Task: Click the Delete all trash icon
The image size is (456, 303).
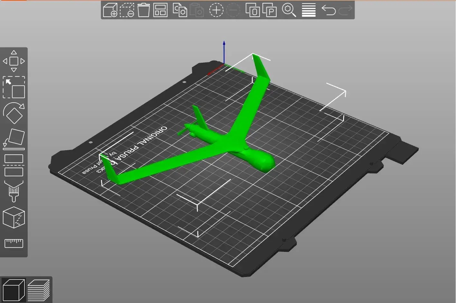Action: coord(144,10)
